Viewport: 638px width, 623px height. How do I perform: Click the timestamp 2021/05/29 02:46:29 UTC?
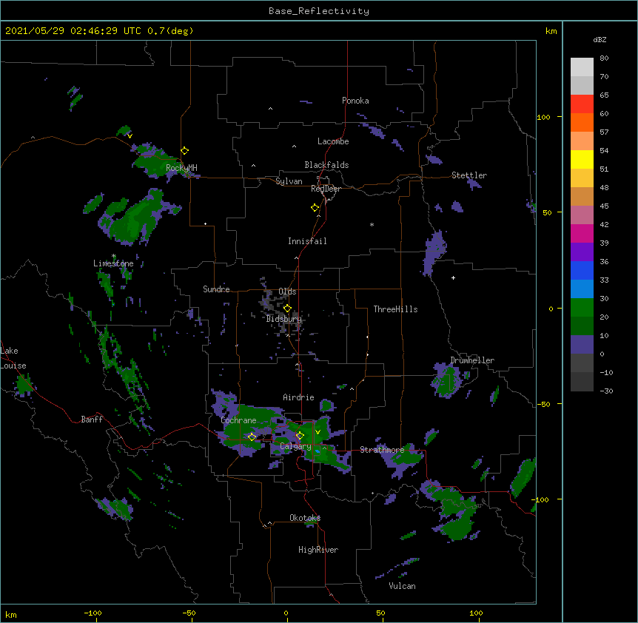tap(73, 31)
